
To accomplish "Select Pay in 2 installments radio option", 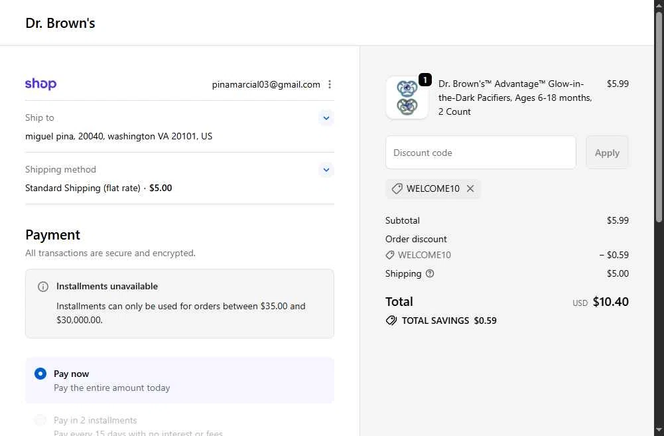I will pos(40,420).
